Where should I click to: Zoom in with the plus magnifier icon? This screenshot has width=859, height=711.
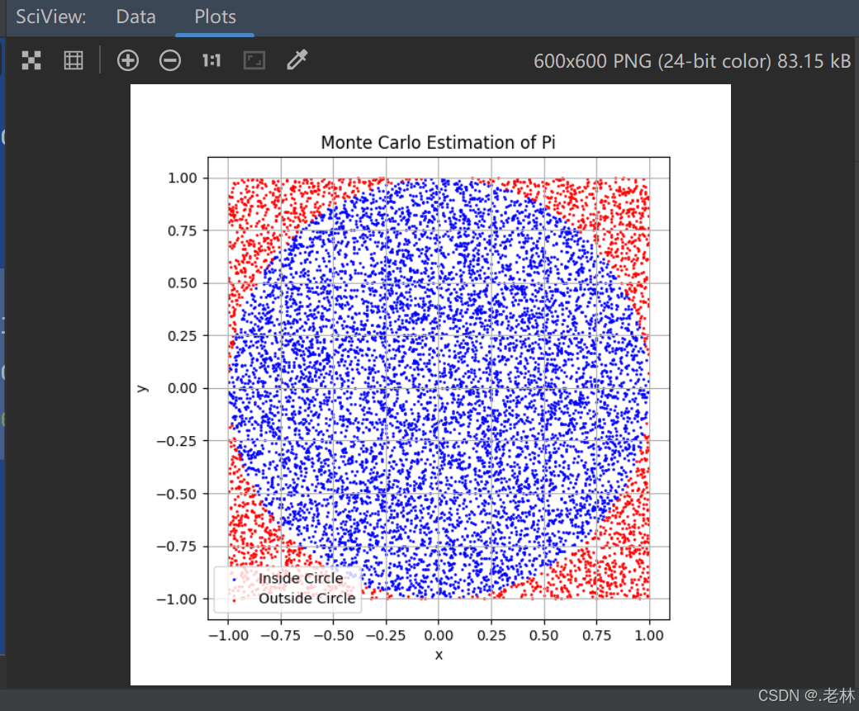pos(128,60)
